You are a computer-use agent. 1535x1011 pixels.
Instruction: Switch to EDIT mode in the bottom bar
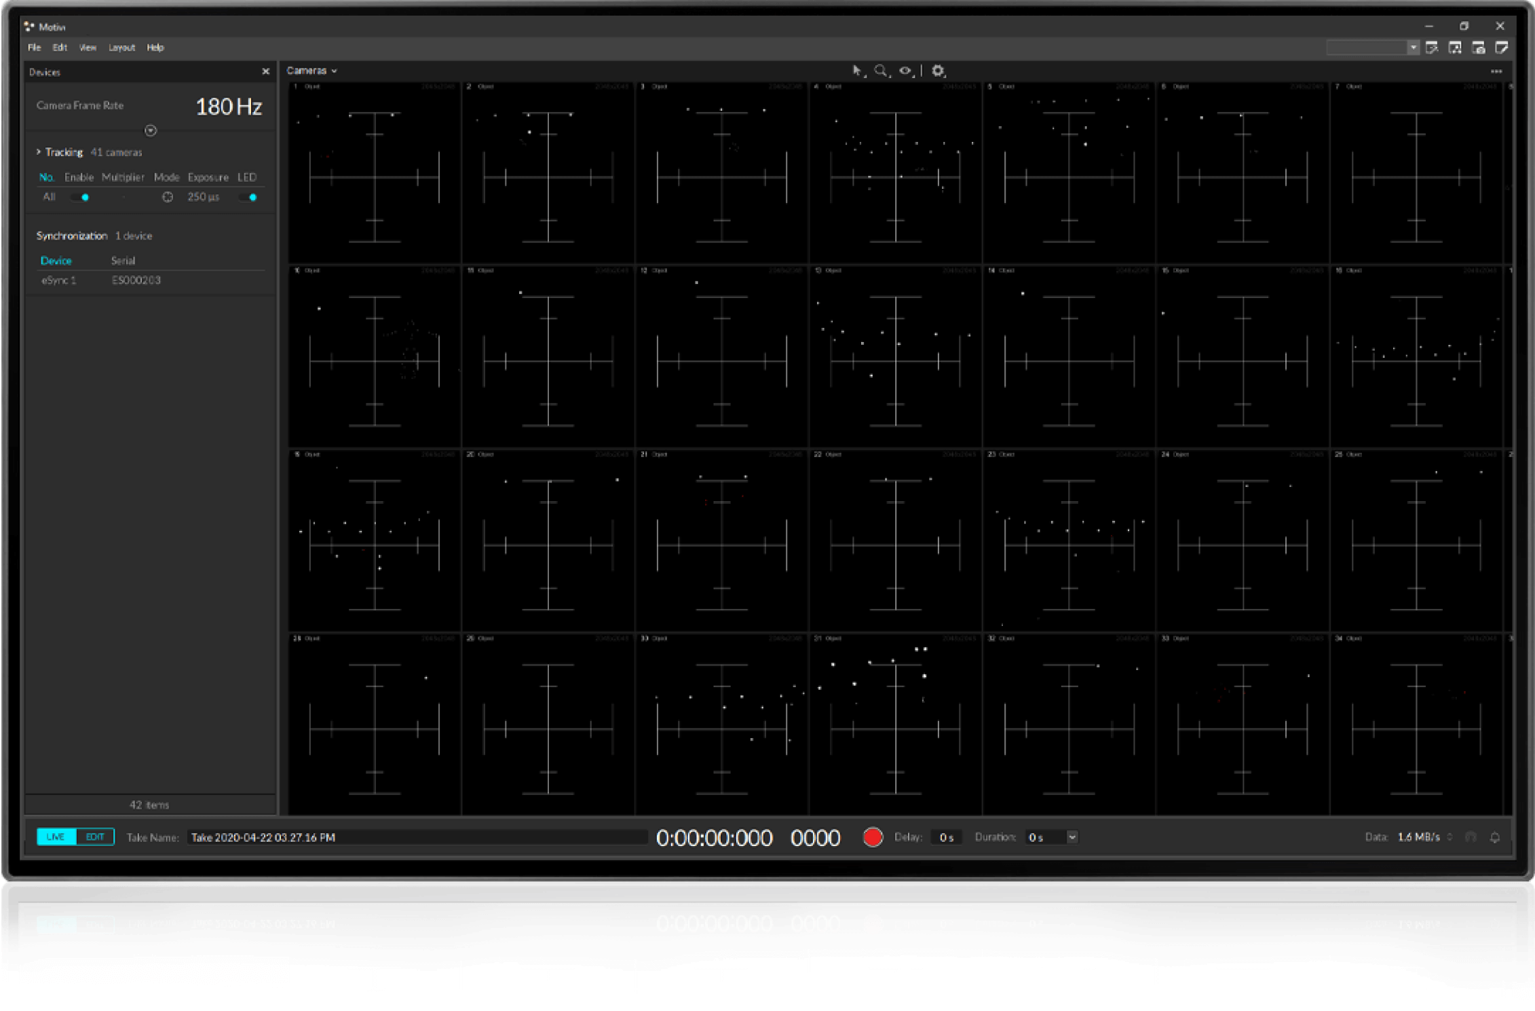pos(94,837)
